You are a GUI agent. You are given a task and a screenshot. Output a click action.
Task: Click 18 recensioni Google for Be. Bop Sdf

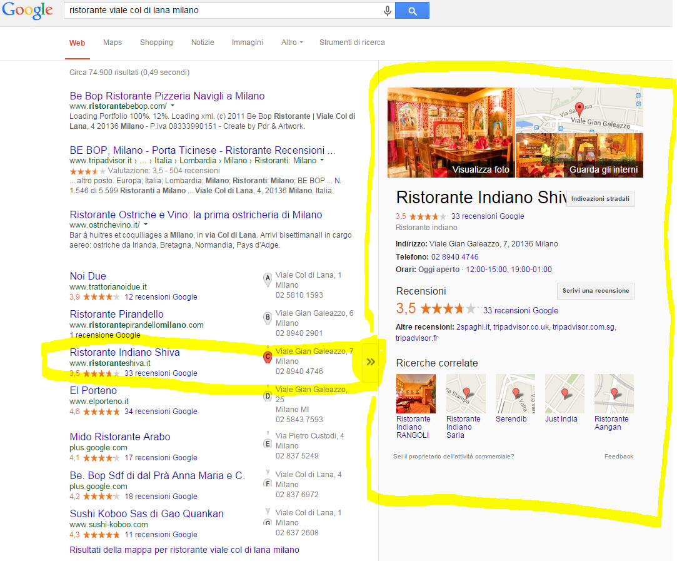(161, 496)
